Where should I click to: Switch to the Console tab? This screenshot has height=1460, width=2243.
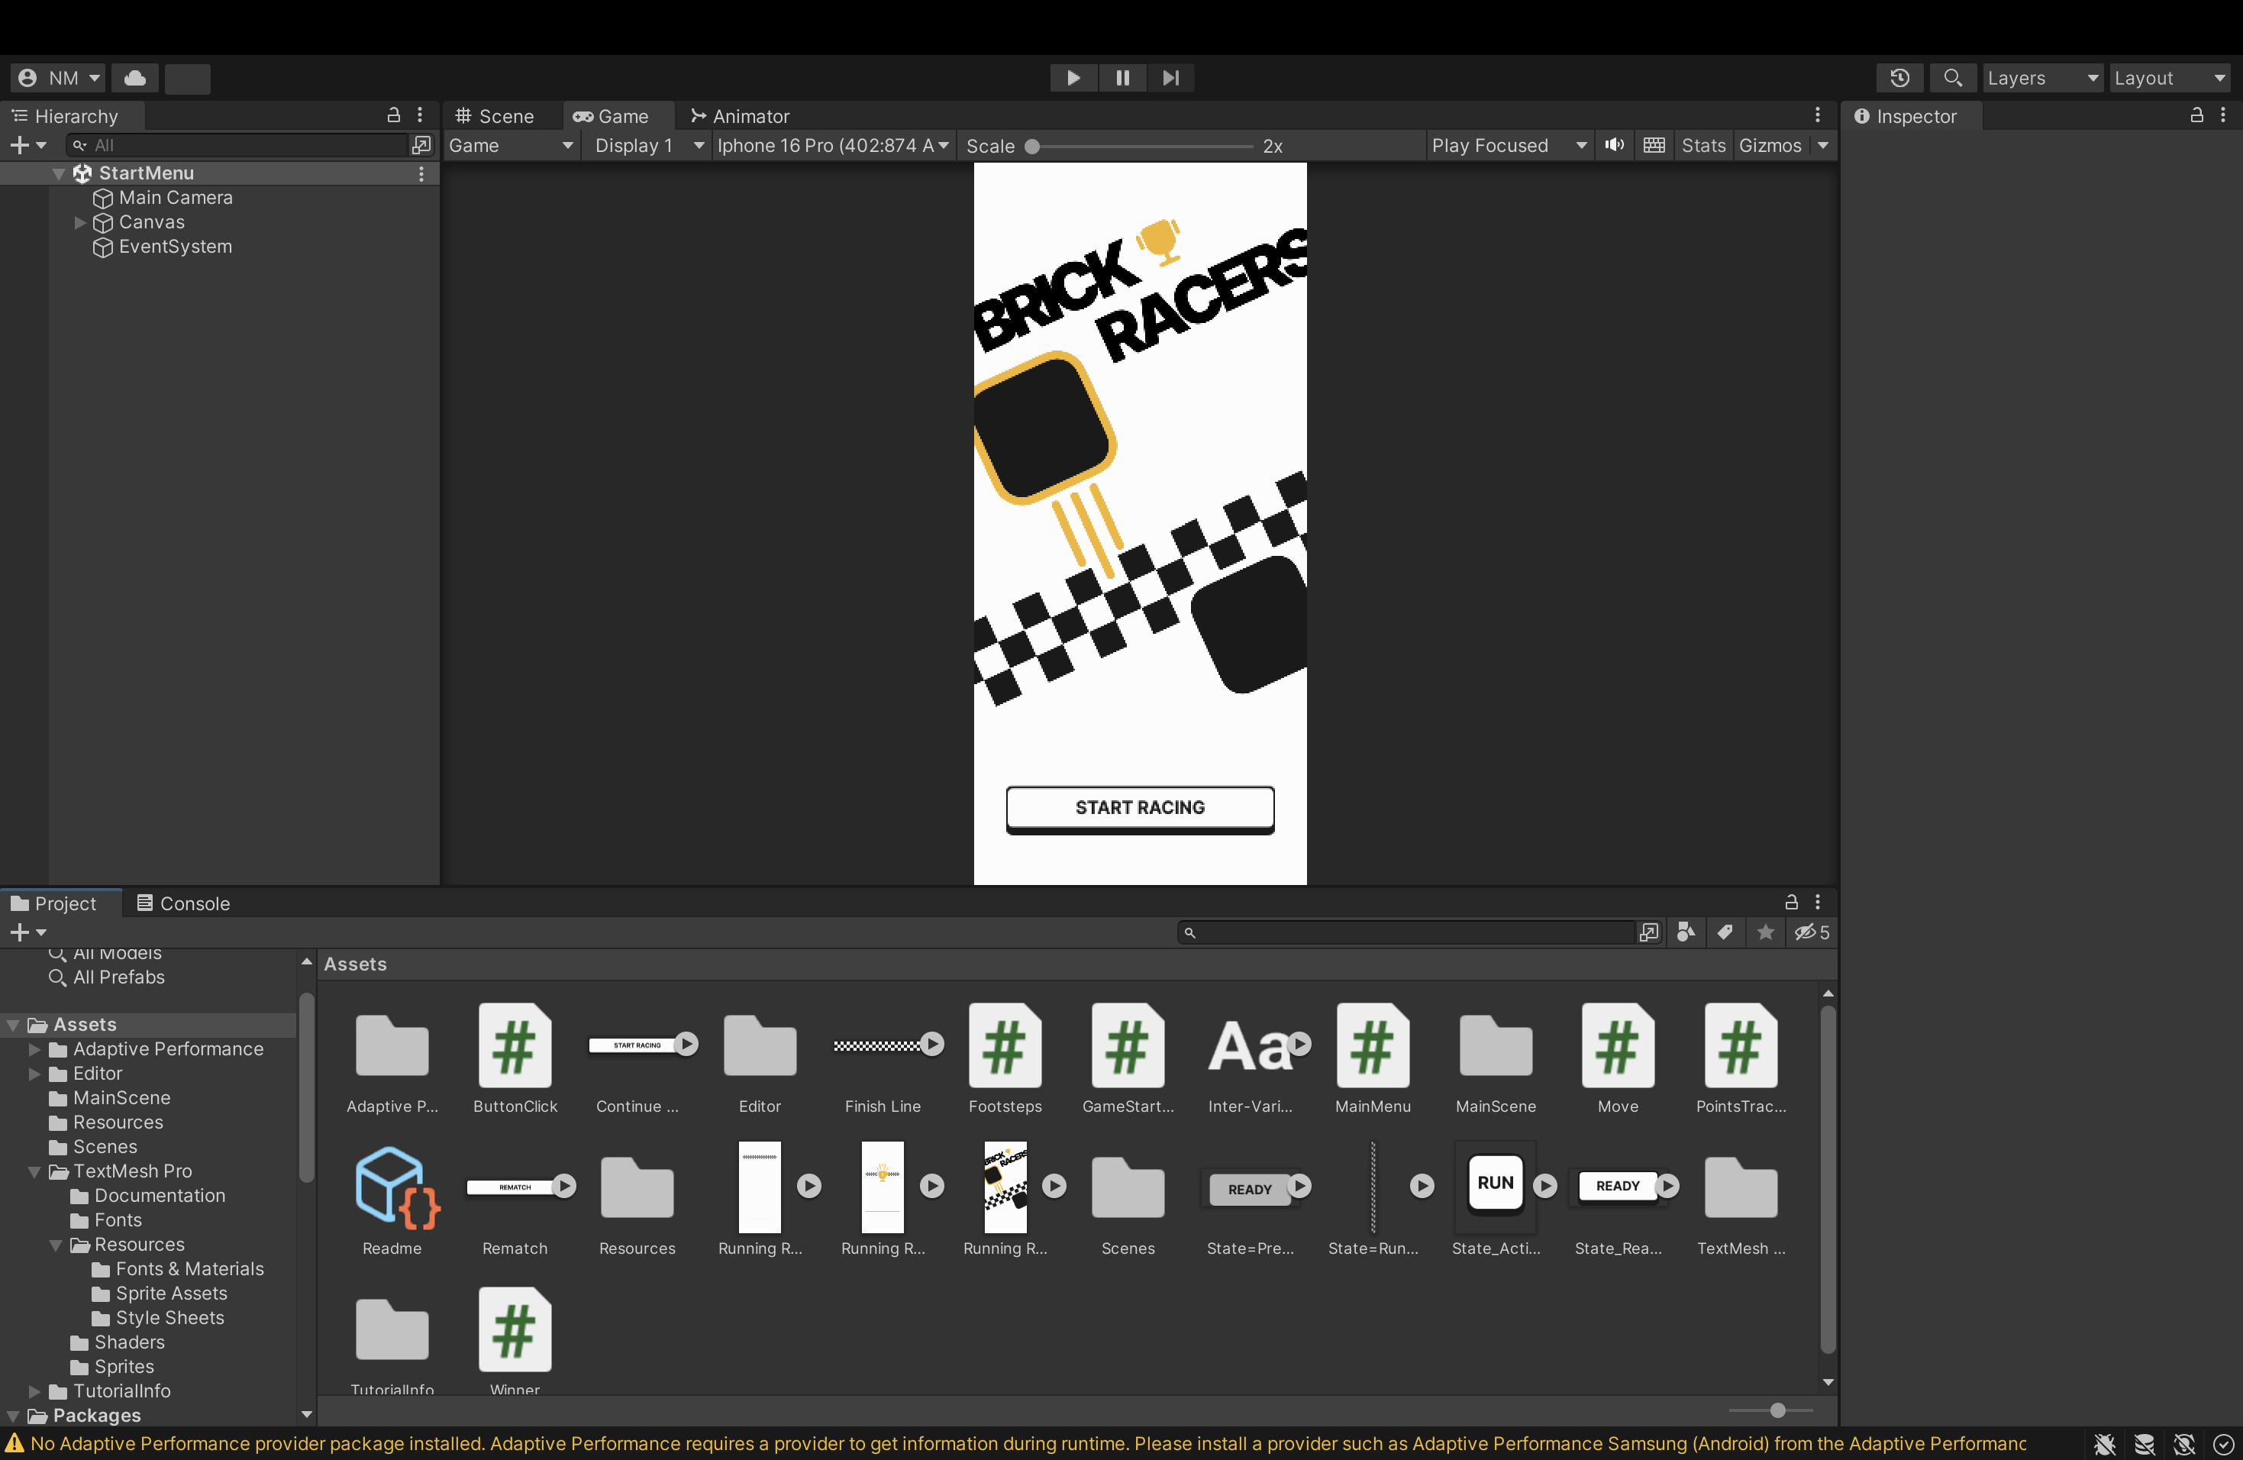click(182, 903)
